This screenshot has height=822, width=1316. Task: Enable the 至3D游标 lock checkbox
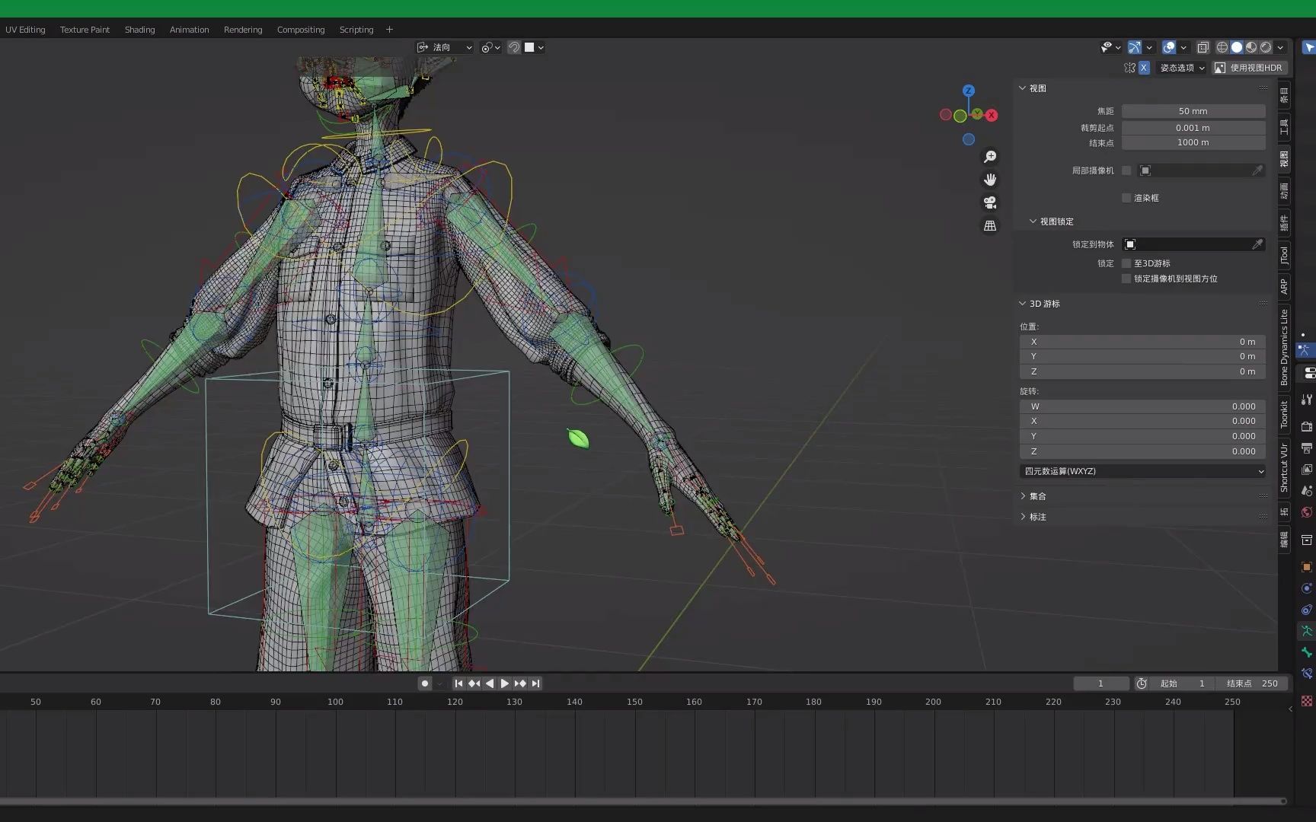(1126, 263)
